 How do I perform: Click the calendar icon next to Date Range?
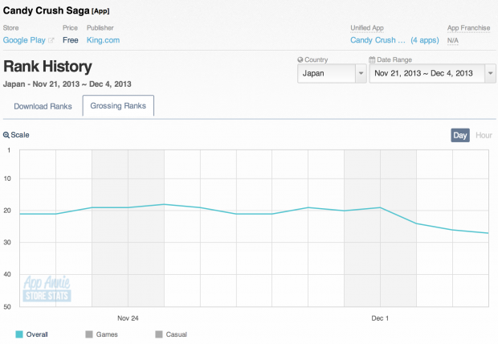click(372, 59)
